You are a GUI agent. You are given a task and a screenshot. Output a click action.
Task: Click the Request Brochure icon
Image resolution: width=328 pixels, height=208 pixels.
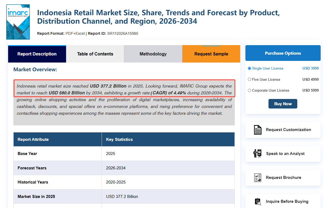(257, 178)
